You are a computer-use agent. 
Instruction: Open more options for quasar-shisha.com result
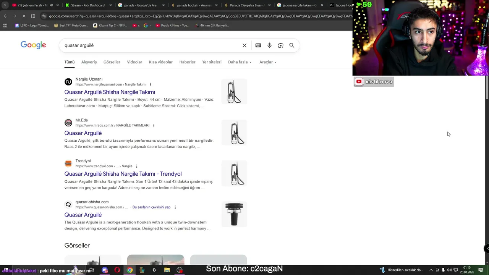[175, 207]
